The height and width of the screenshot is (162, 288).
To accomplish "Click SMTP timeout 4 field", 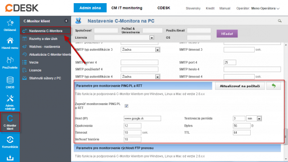I will coord(239,77).
